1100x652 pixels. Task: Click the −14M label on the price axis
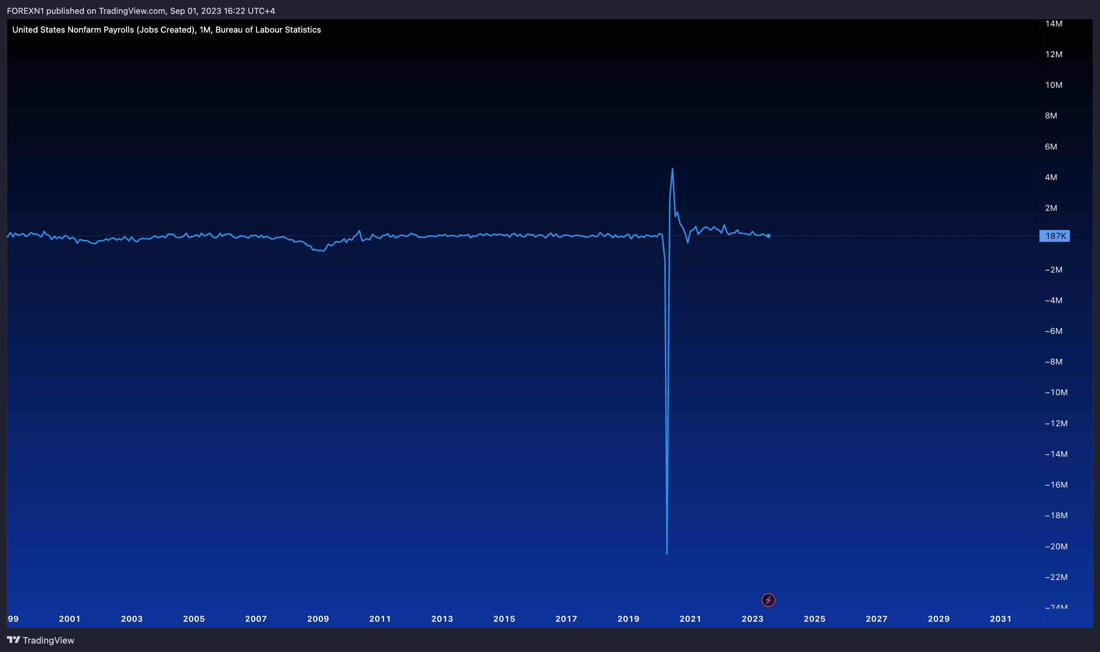1056,454
